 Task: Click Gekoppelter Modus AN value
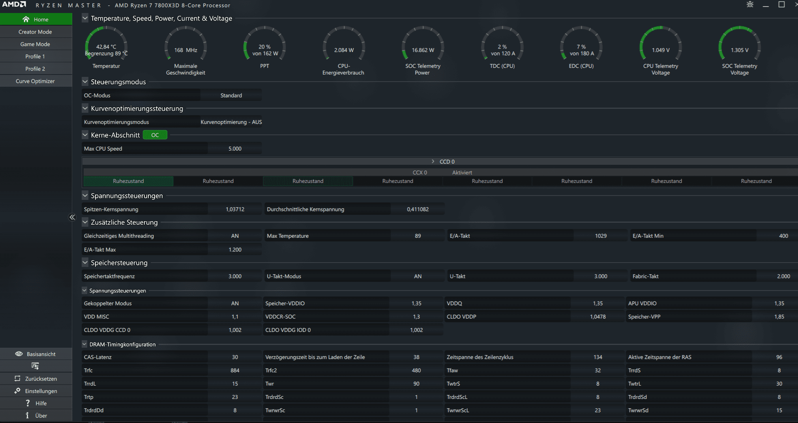pyautogui.click(x=235, y=303)
